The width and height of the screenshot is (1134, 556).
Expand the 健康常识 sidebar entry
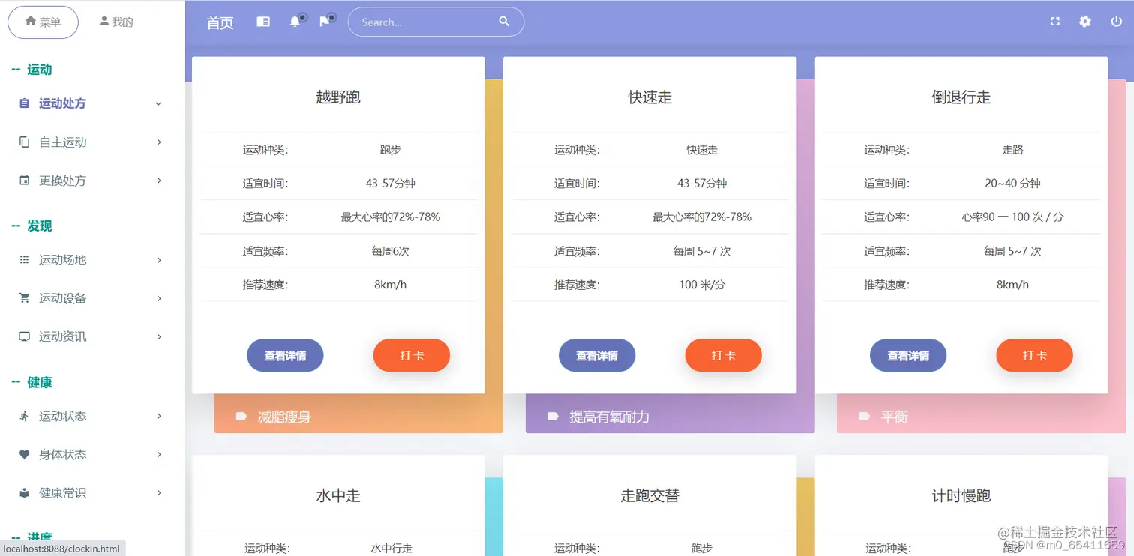click(x=157, y=492)
